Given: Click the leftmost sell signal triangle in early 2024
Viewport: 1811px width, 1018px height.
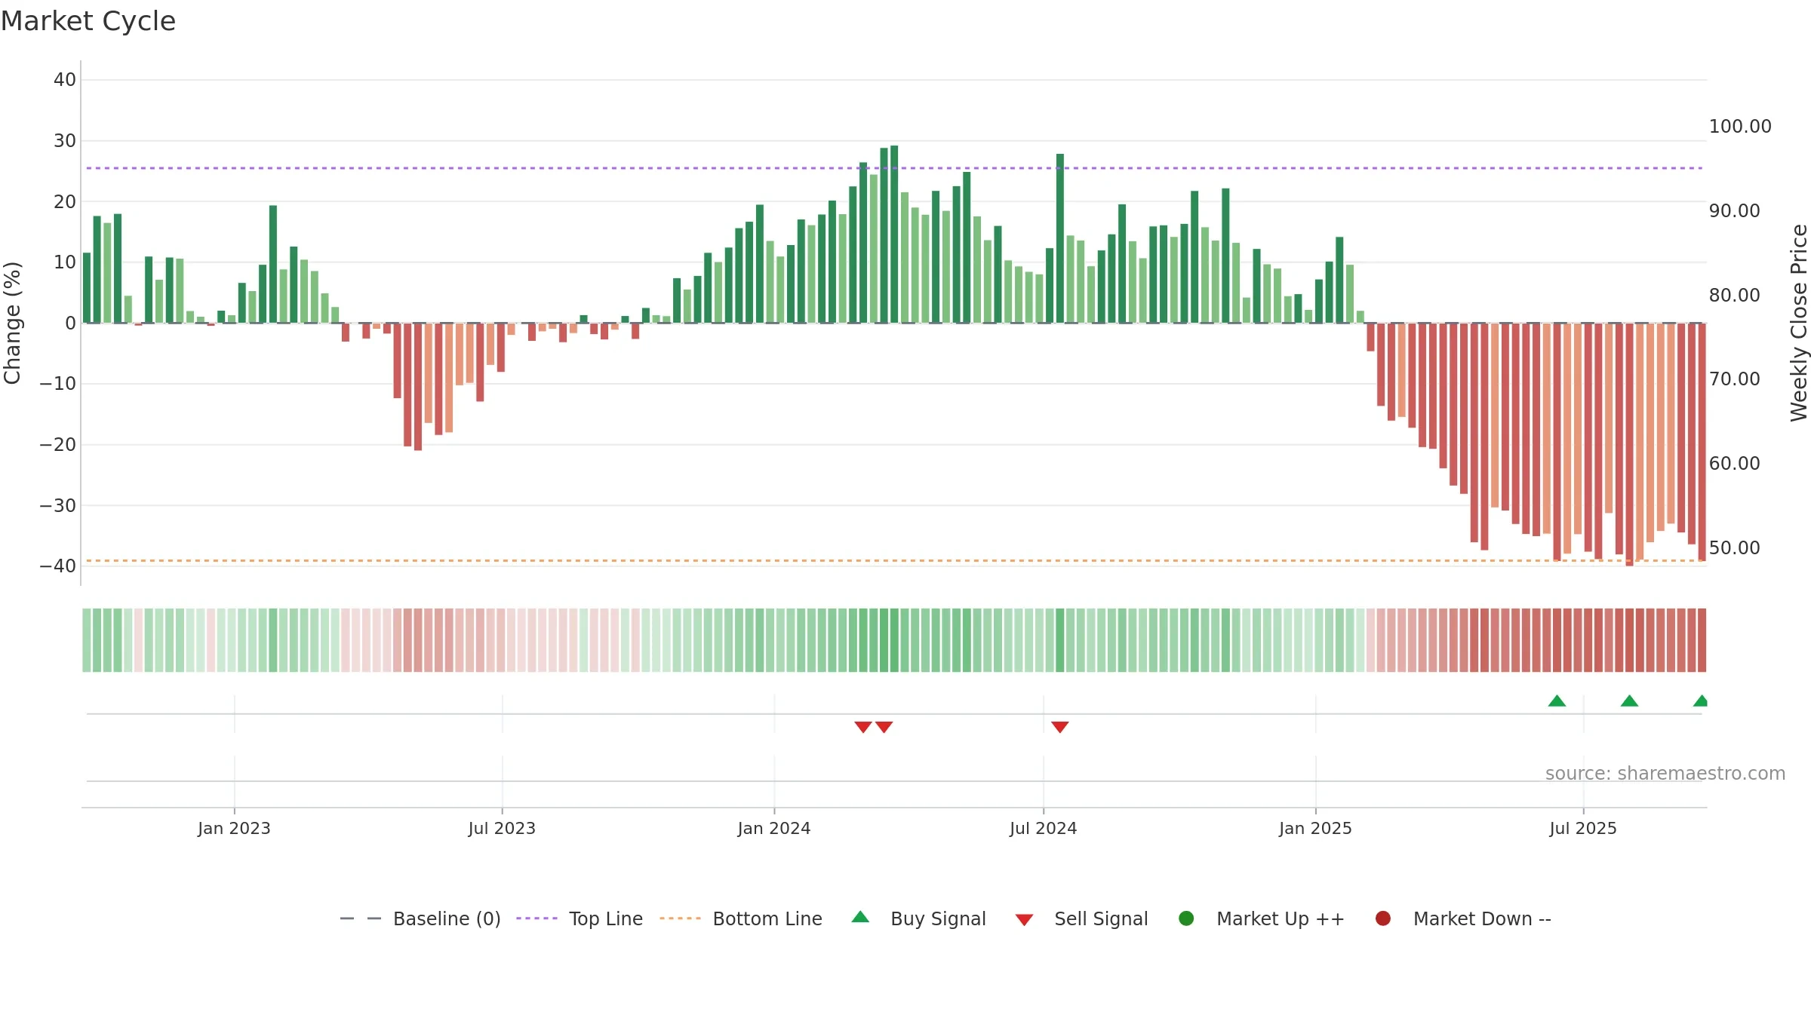Looking at the screenshot, I should [863, 727].
